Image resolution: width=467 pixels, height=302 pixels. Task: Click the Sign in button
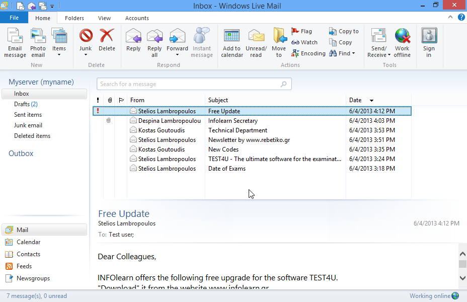pos(429,43)
